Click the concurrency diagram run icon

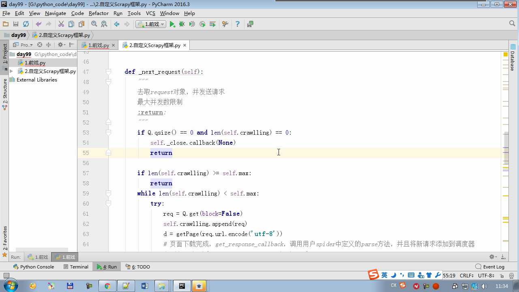pos(212,24)
